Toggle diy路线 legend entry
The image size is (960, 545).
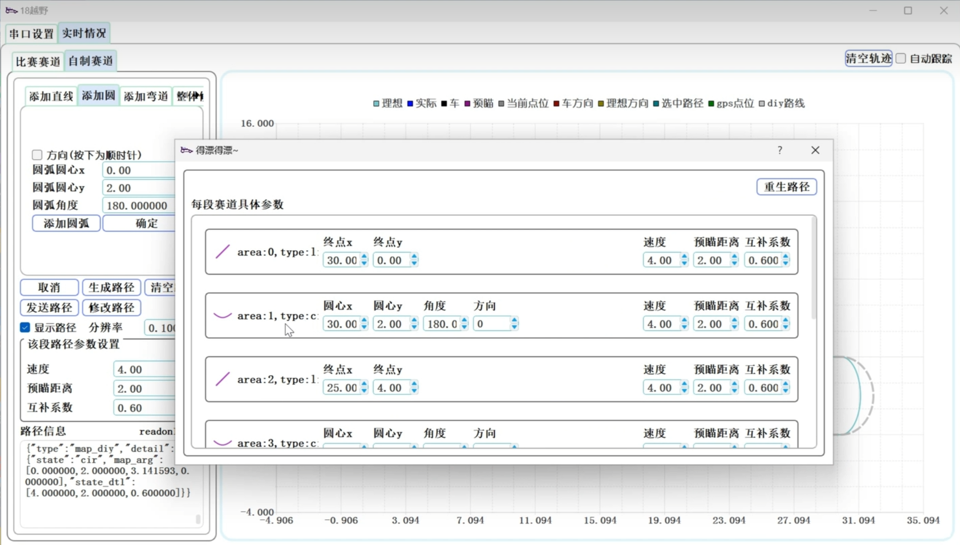tap(782, 104)
